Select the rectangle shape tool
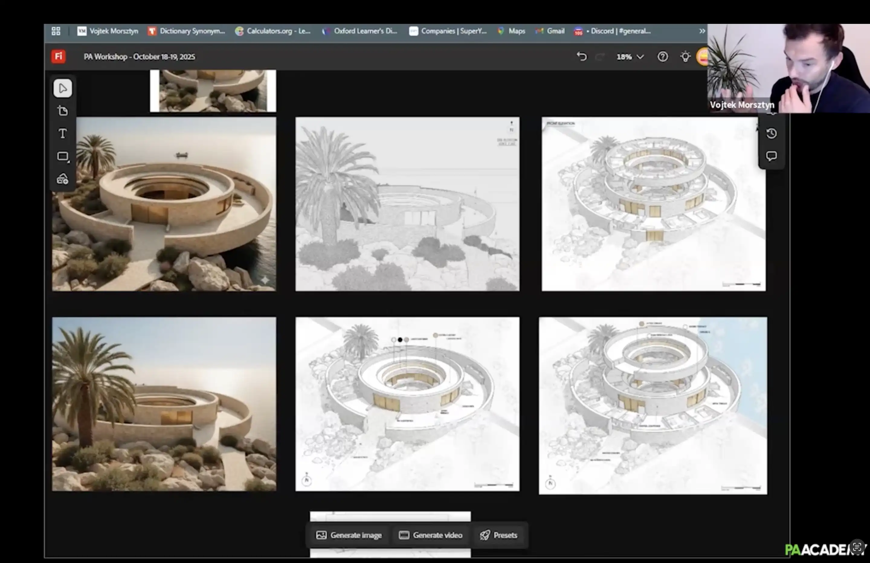Screen dimensions: 870x563 tap(63, 156)
